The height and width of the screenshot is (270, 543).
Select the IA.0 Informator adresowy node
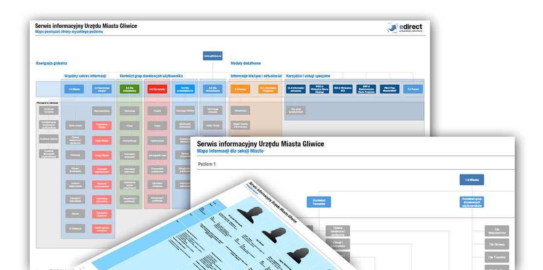click(296, 90)
